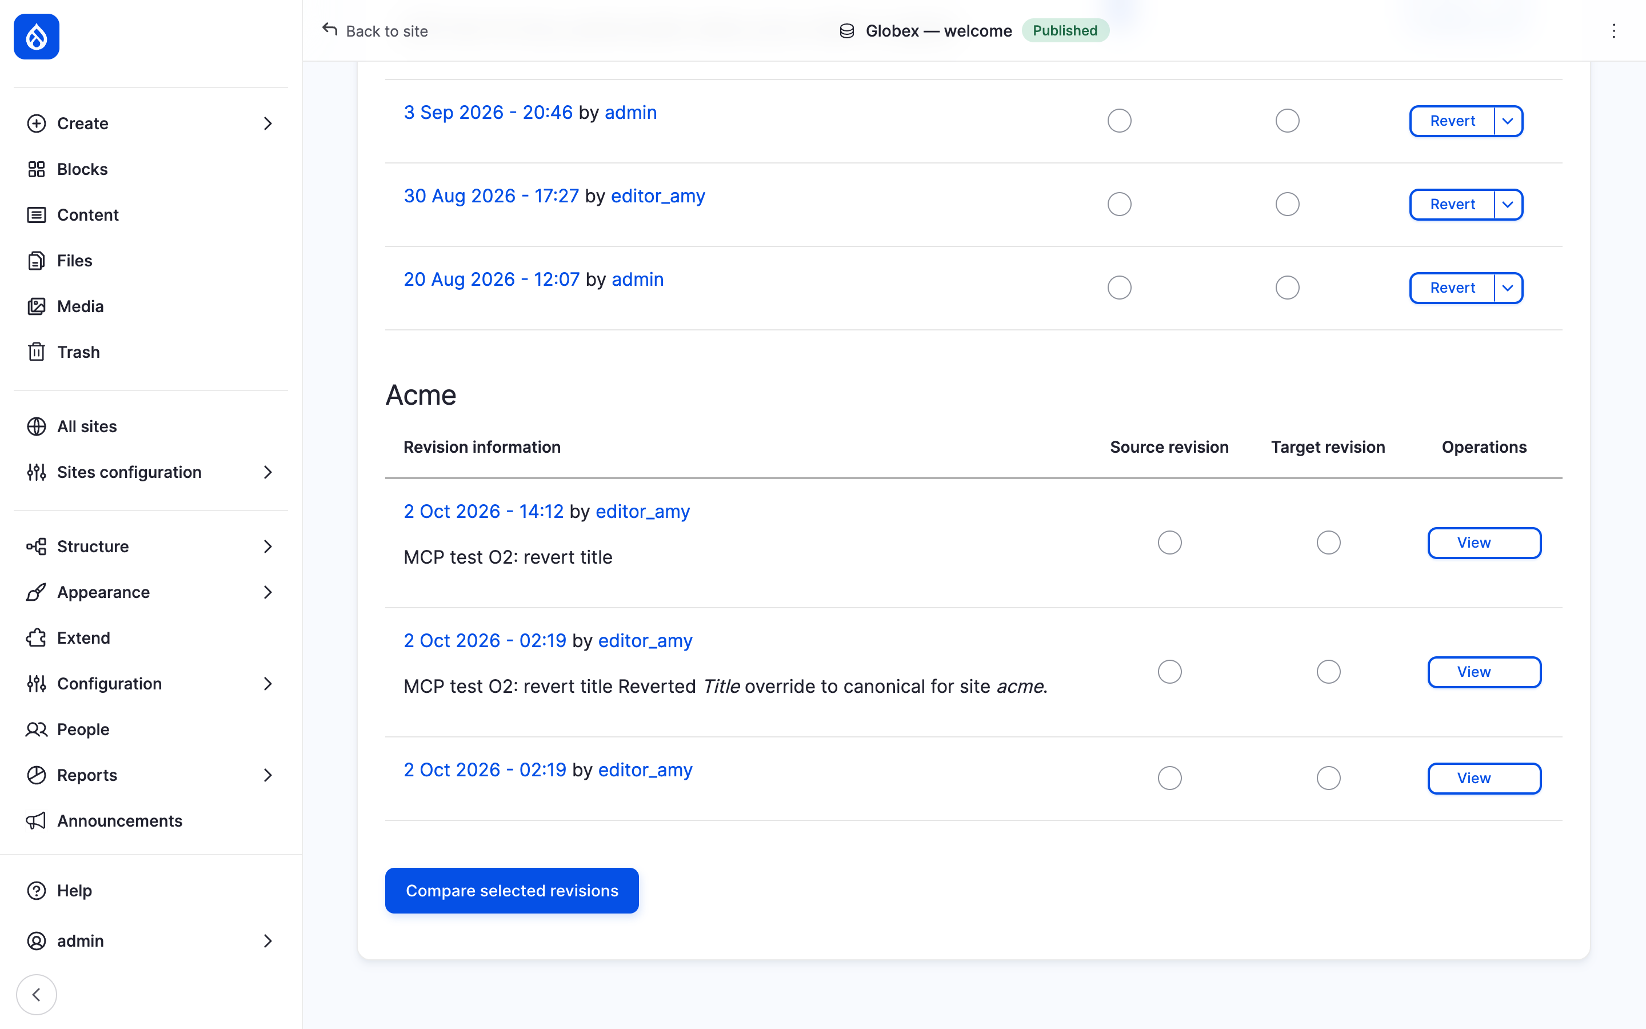The image size is (1646, 1029).
Task: Click the Structure hierarchy icon
Action: 37,547
